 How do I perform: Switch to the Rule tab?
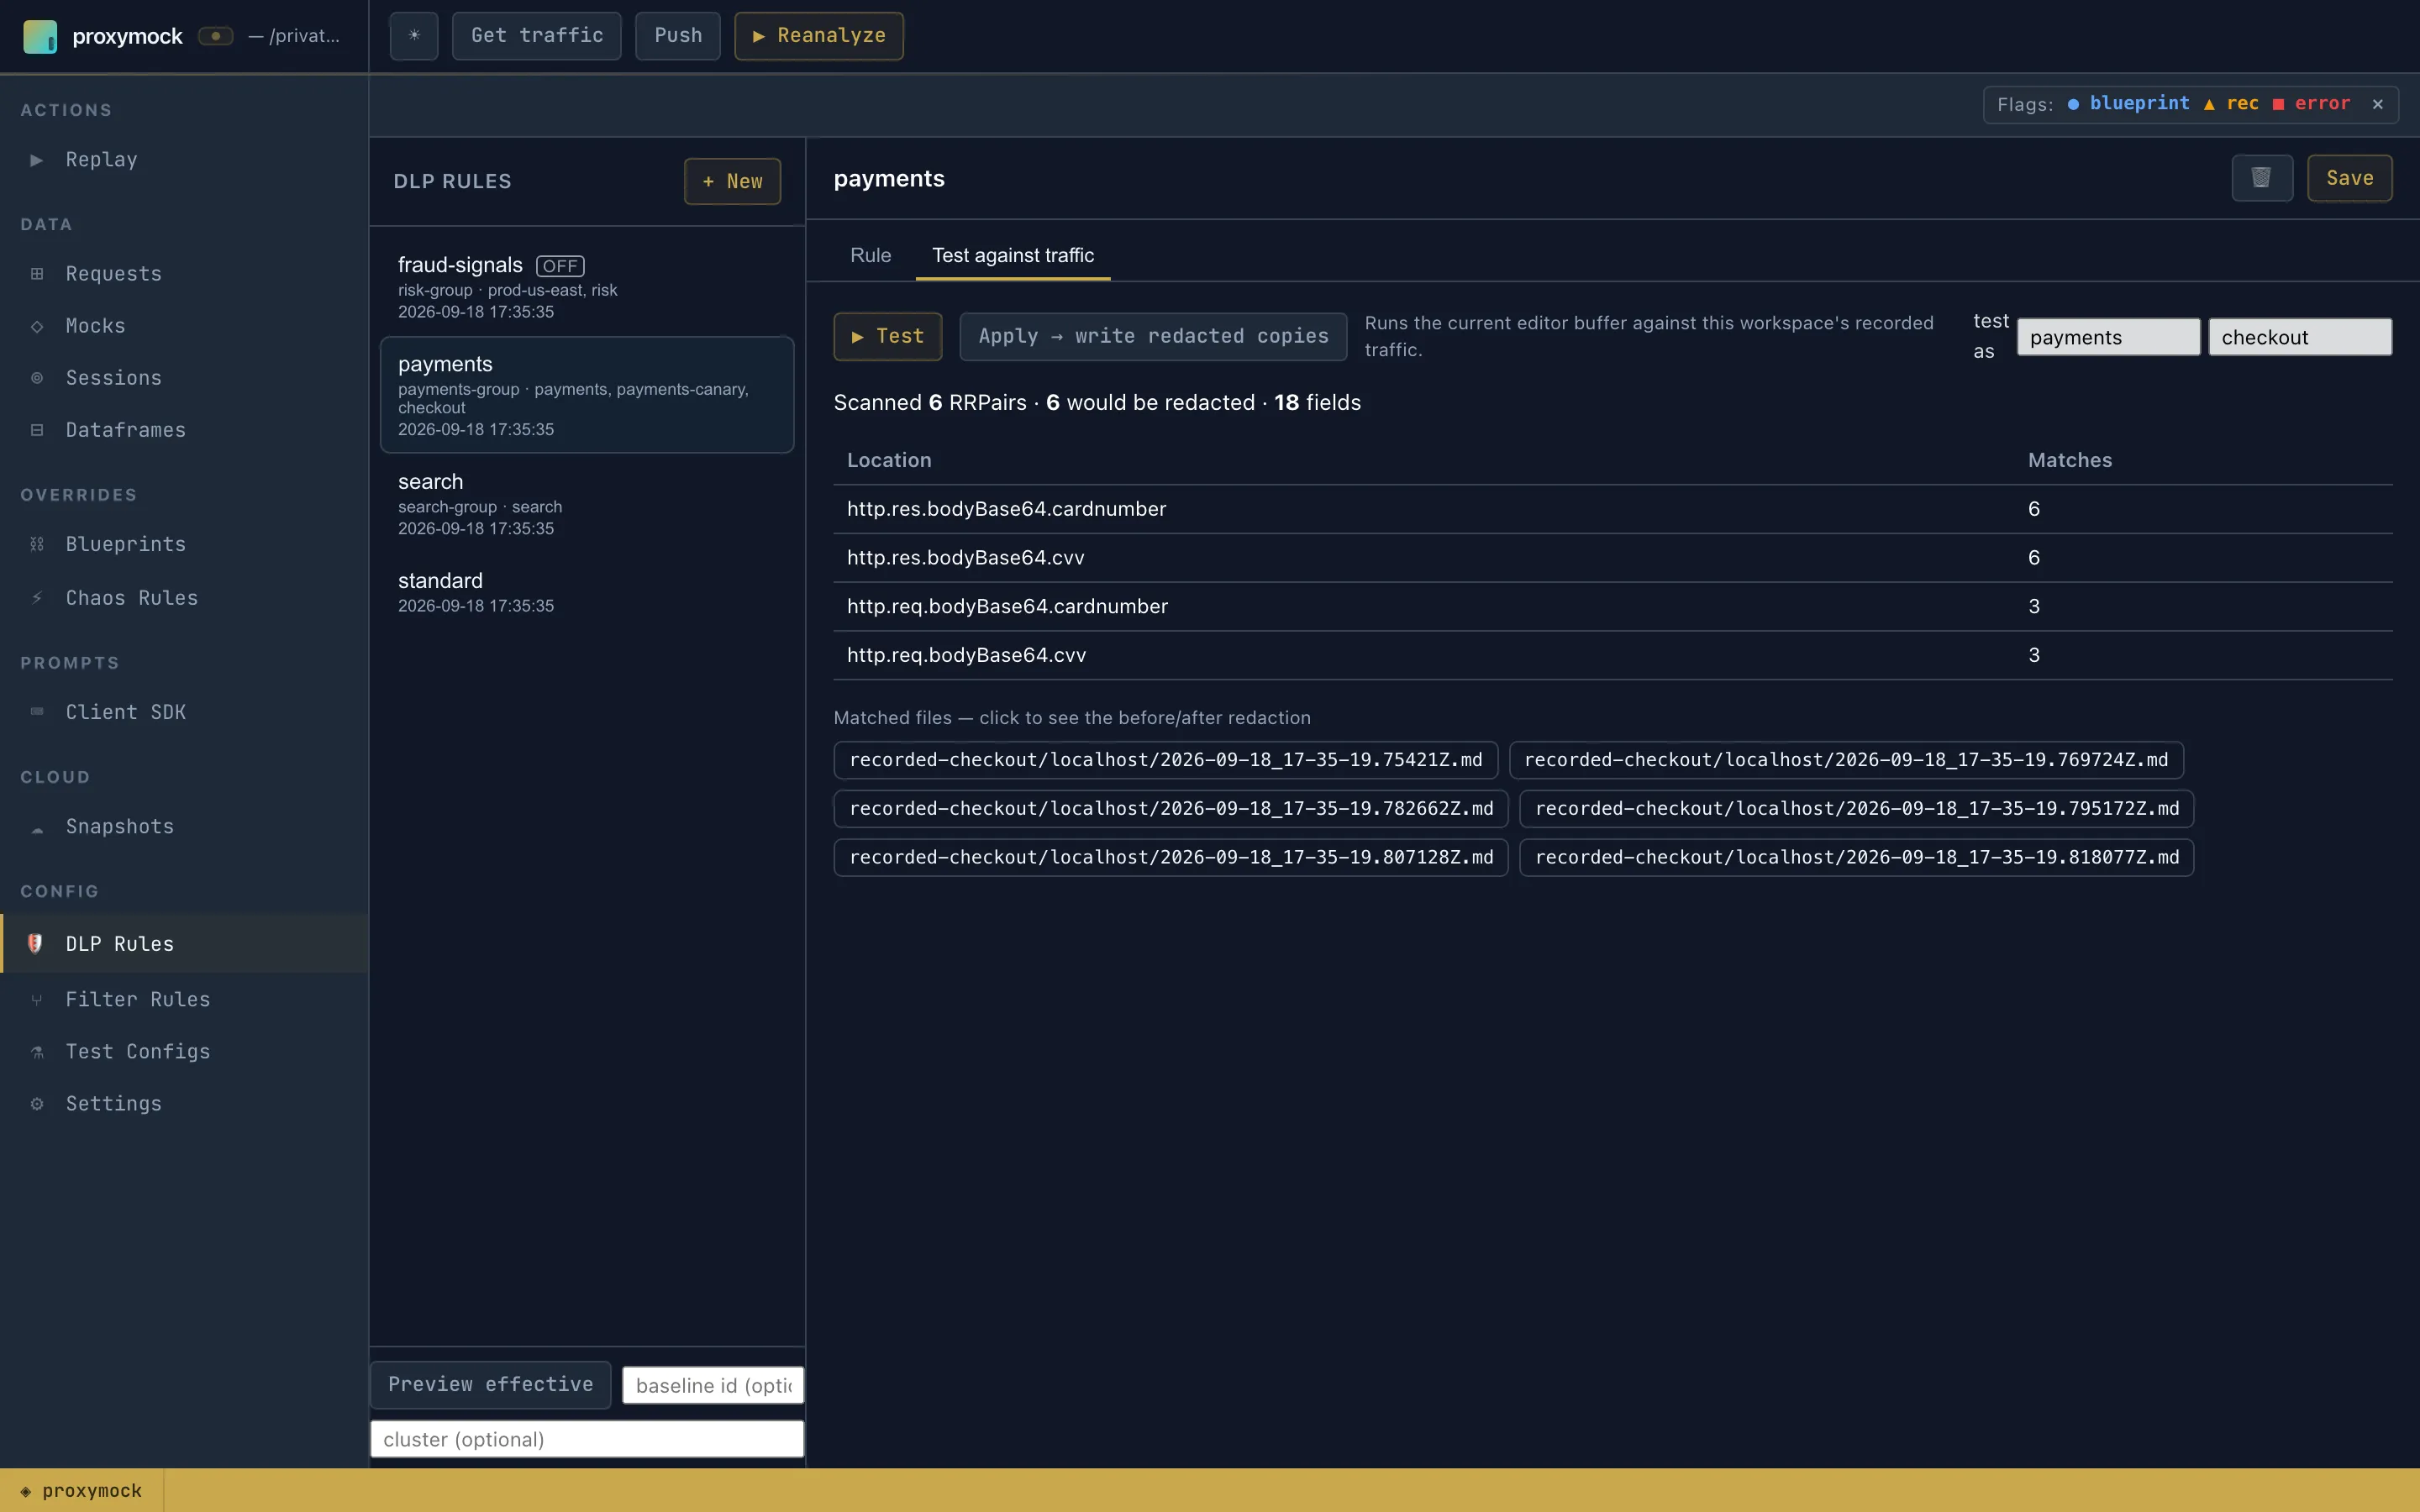click(870, 255)
